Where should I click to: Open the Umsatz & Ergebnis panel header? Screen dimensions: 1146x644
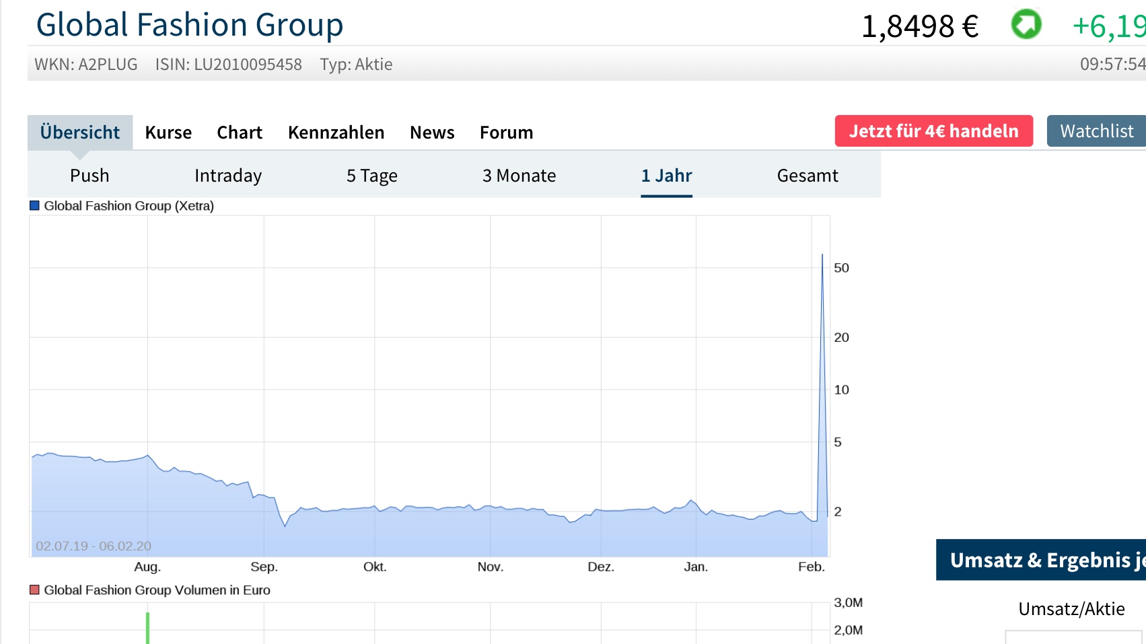(x=1041, y=560)
